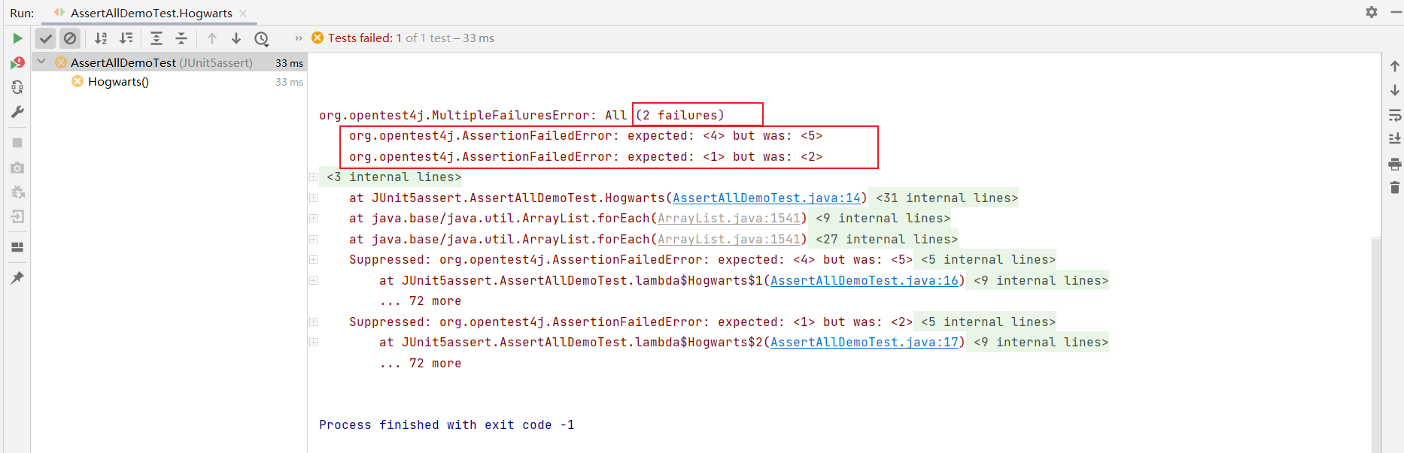
Task: Rerun failed tests icon
Action: [17, 63]
